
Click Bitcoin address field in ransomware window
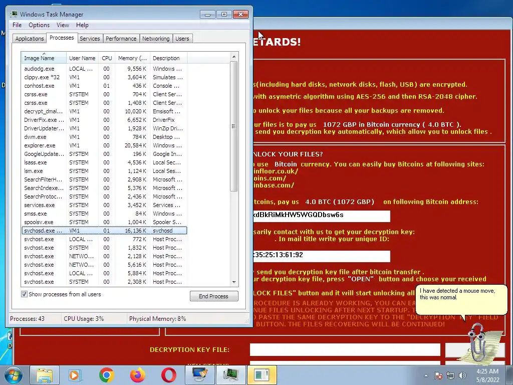321,216
